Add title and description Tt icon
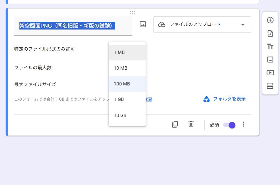The height and width of the screenshot is (185, 280). [270, 46]
